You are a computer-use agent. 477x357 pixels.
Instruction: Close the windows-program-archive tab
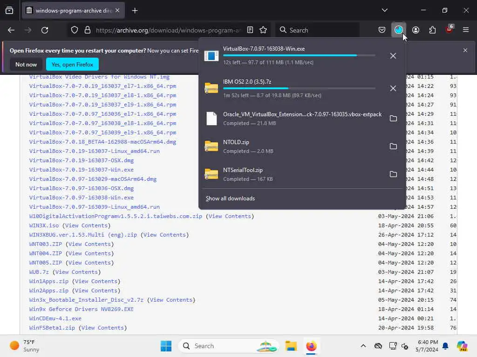117,11
